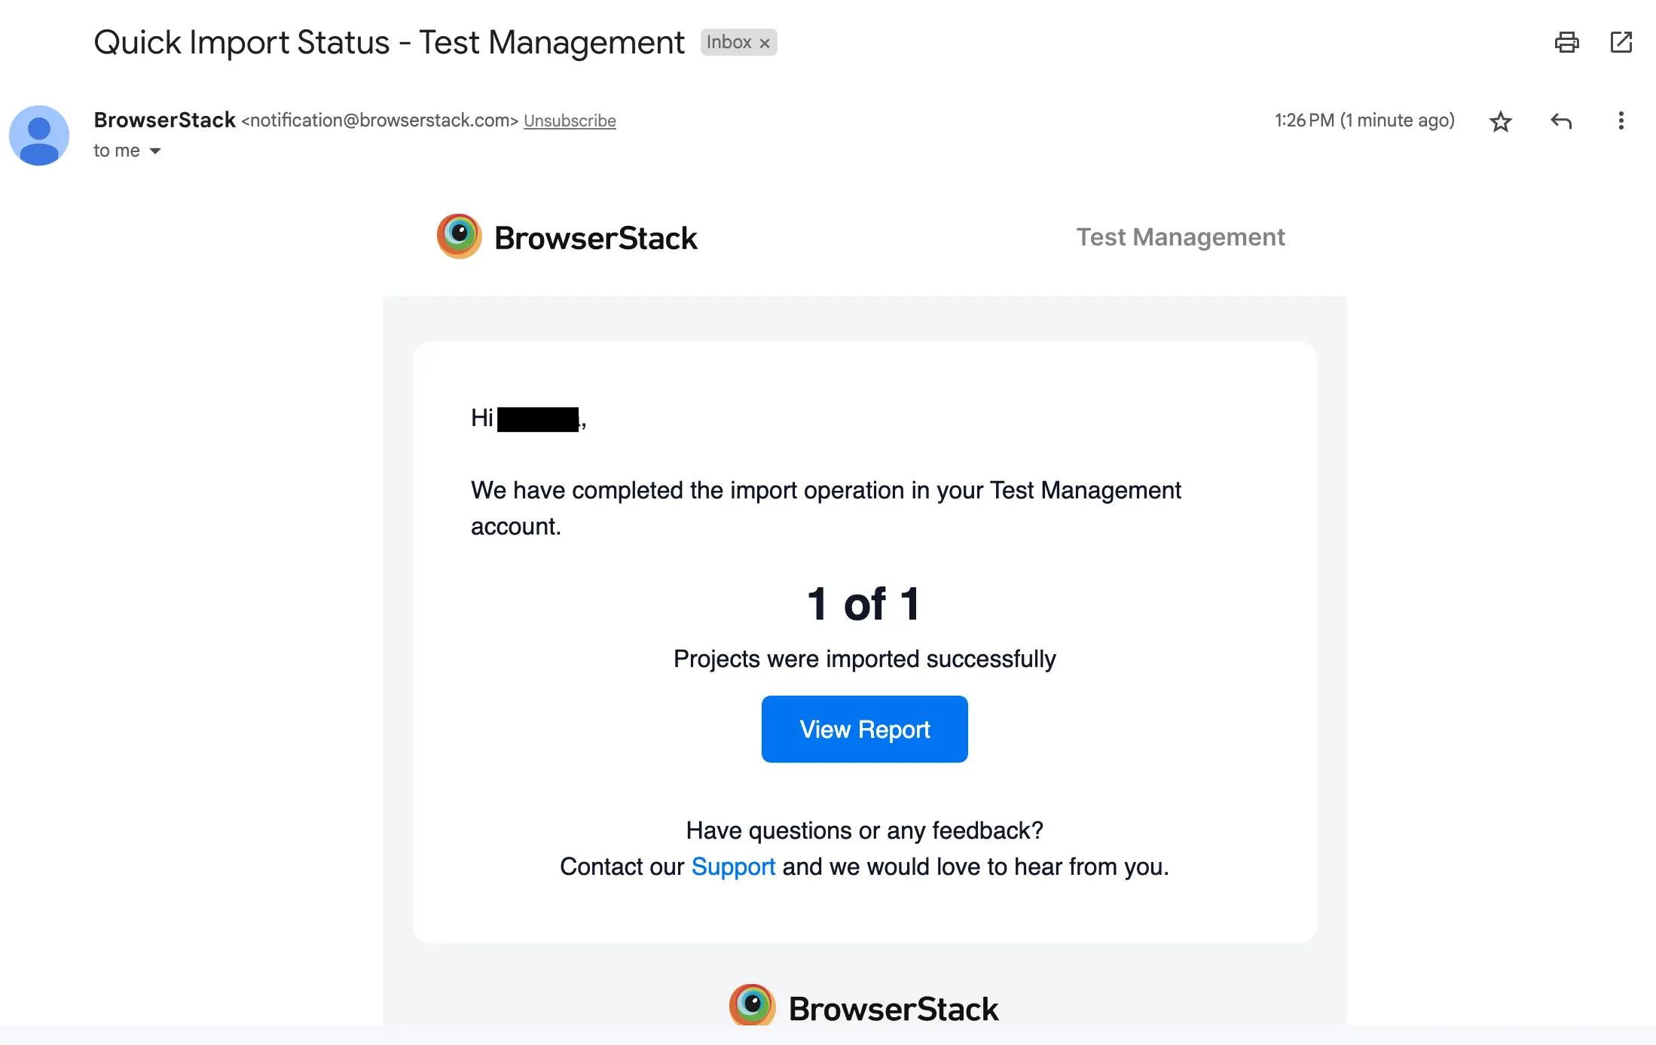The image size is (1656, 1045).
Task: Click the BrowserStack logo in email footer
Action: click(863, 1007)
